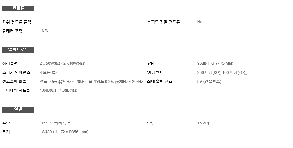The width and height of the screenshot is (293, 148).
Task: Click the 플래터 조명 label
Action: 12,31
